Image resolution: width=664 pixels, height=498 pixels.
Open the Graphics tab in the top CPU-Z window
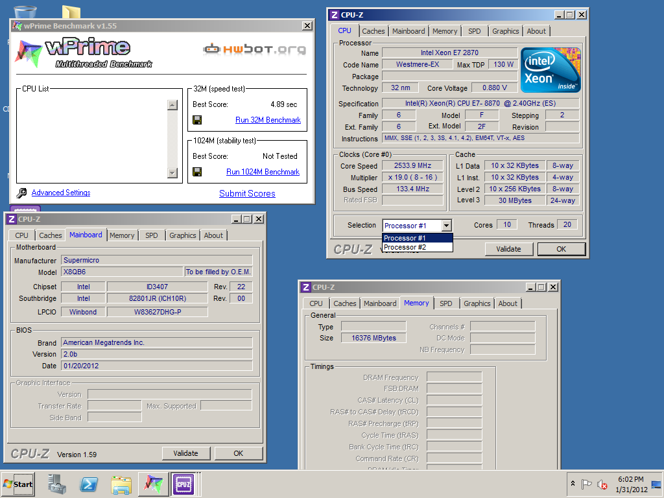click(505, 31)
